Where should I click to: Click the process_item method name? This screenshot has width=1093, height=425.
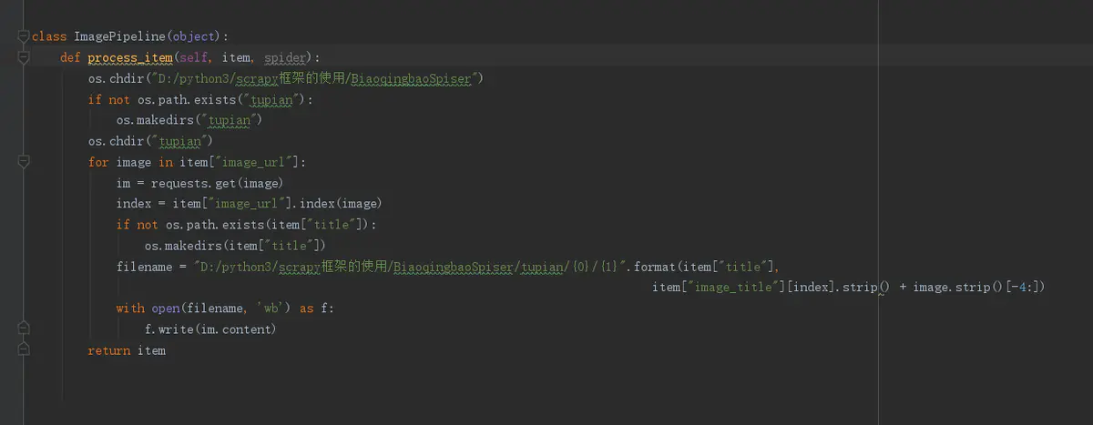click(129, 57)
